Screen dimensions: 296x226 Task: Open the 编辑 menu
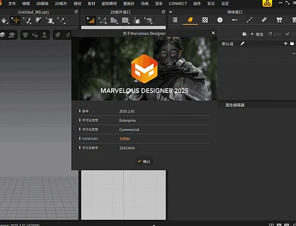pyautogui.click(x=26, y=3)
